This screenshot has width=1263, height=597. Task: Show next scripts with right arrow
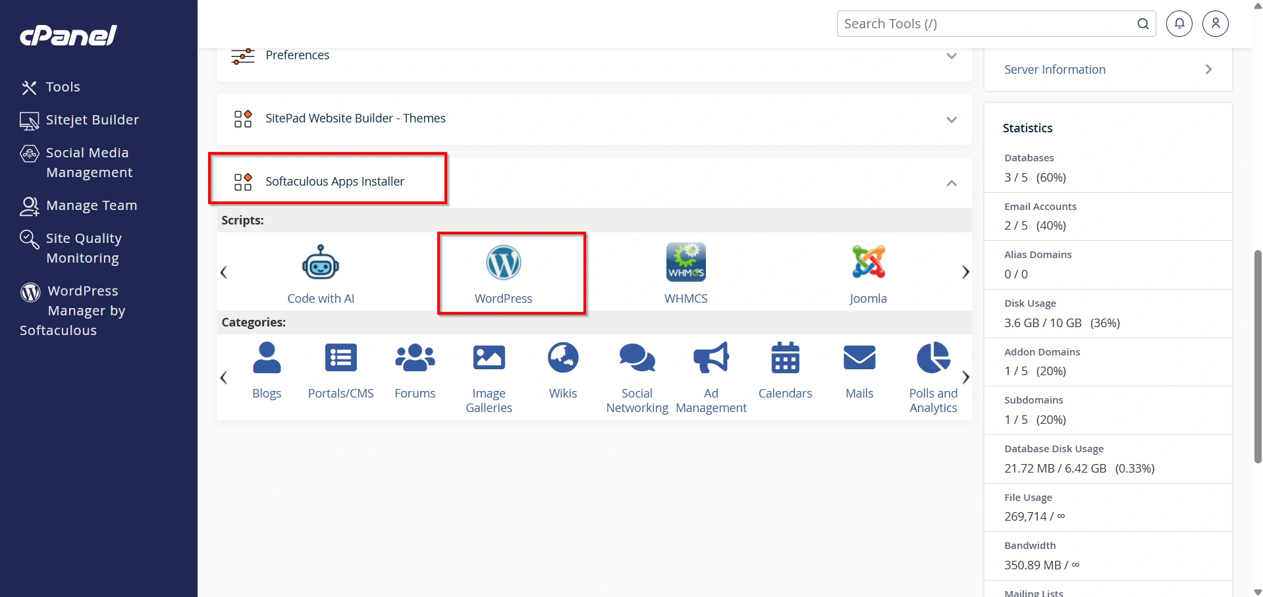[x=965, y=272]
